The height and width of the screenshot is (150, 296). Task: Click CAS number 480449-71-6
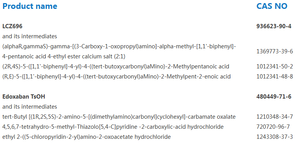click(x=274, y=97)
